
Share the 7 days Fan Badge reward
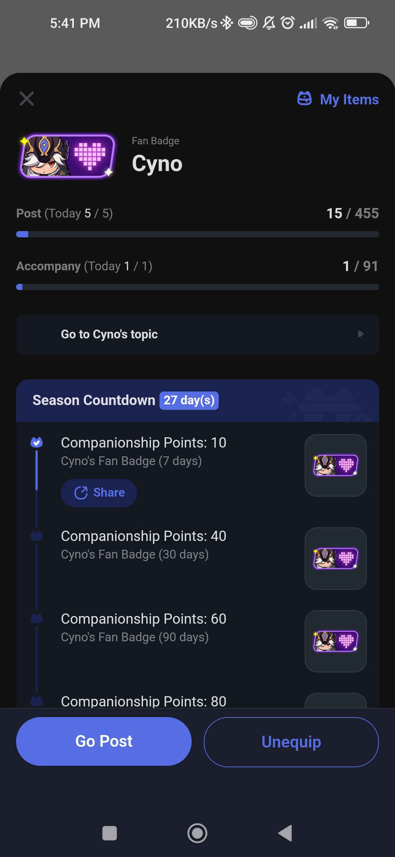click(x=99, y=493)
